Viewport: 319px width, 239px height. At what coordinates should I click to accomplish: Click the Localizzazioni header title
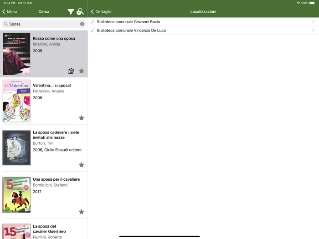click(x=203, y=11)
